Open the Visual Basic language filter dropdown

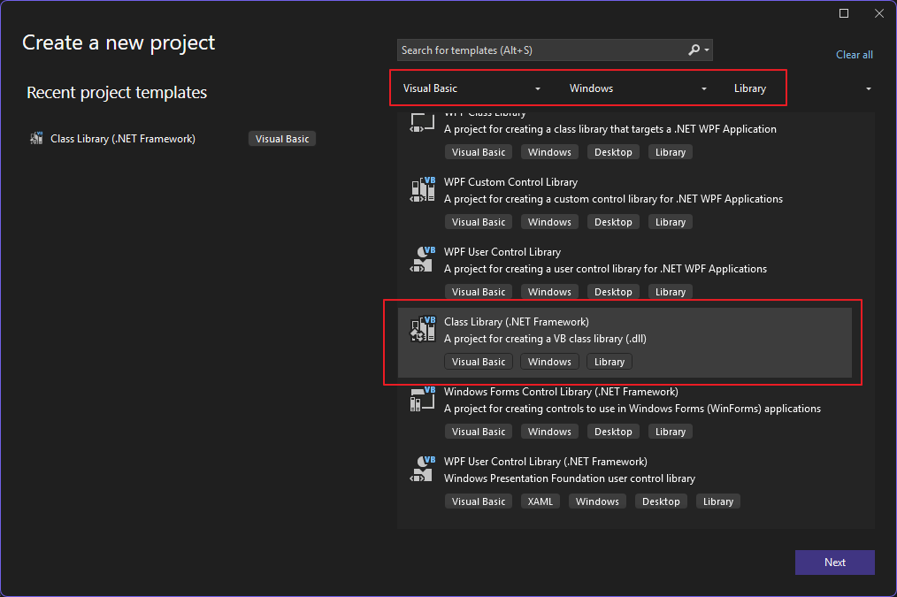[471, 88]
